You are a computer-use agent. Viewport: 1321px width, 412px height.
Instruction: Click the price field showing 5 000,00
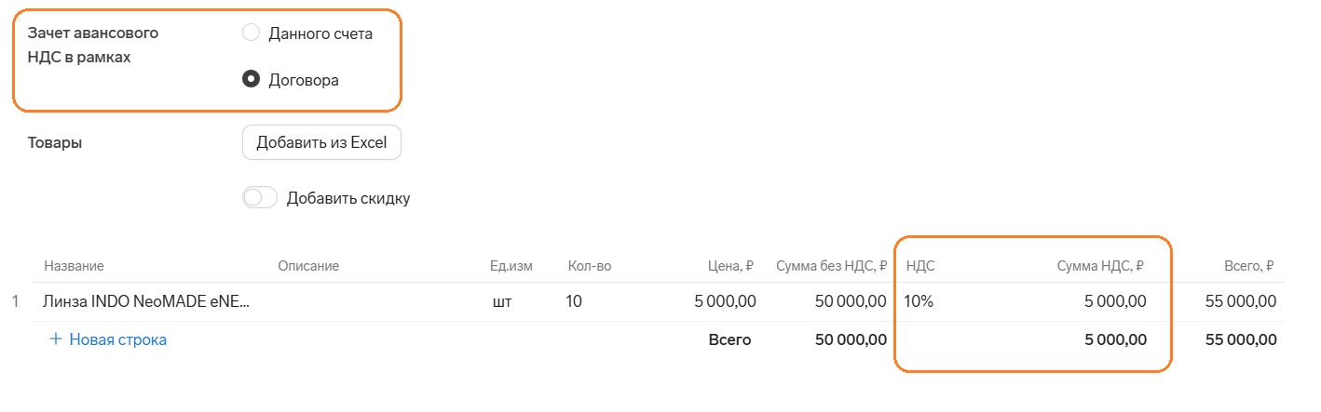(725, 301)
